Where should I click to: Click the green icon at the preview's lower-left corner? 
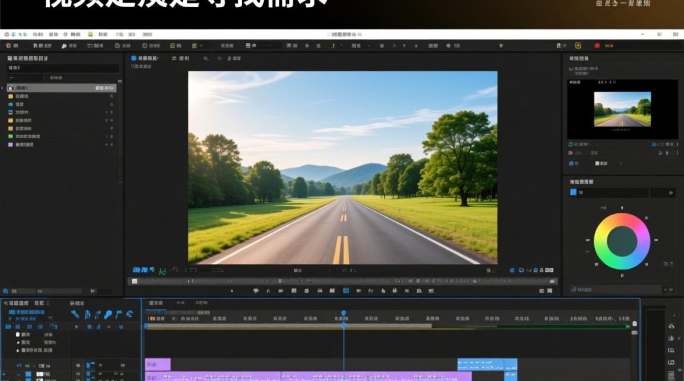(162, 271)
